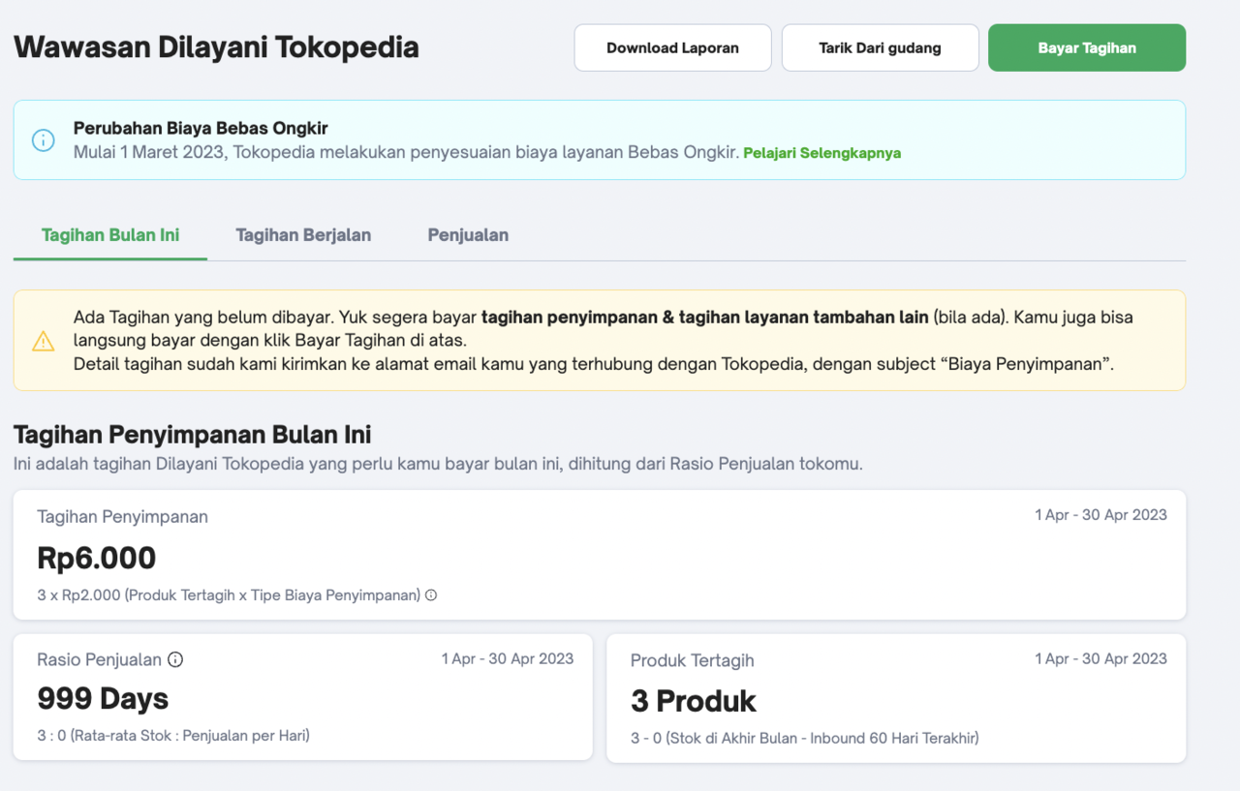Click the Perubahan Biaya Bebas Ongkir title
Image resolution: width=1240 pixels, height=791 pixels.
click(201, 128)
